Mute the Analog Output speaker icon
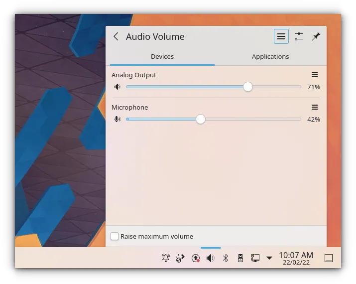The width and height of the screenshot is (356, 284). click(117, 87)
